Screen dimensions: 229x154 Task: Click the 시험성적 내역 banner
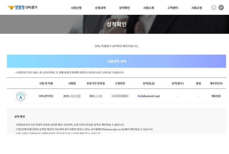point(117,61)
